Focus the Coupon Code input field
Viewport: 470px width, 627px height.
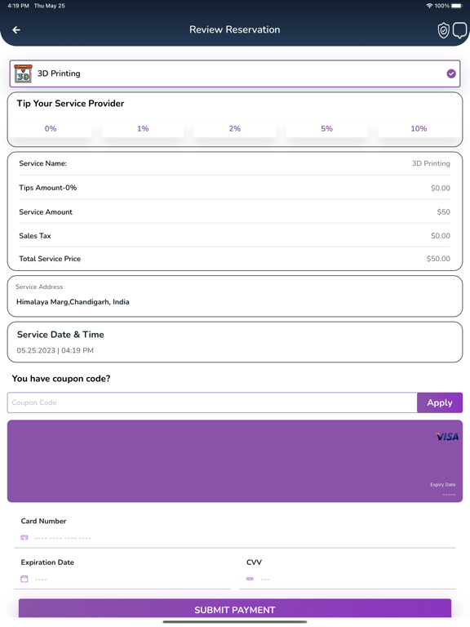pos(212,402)
